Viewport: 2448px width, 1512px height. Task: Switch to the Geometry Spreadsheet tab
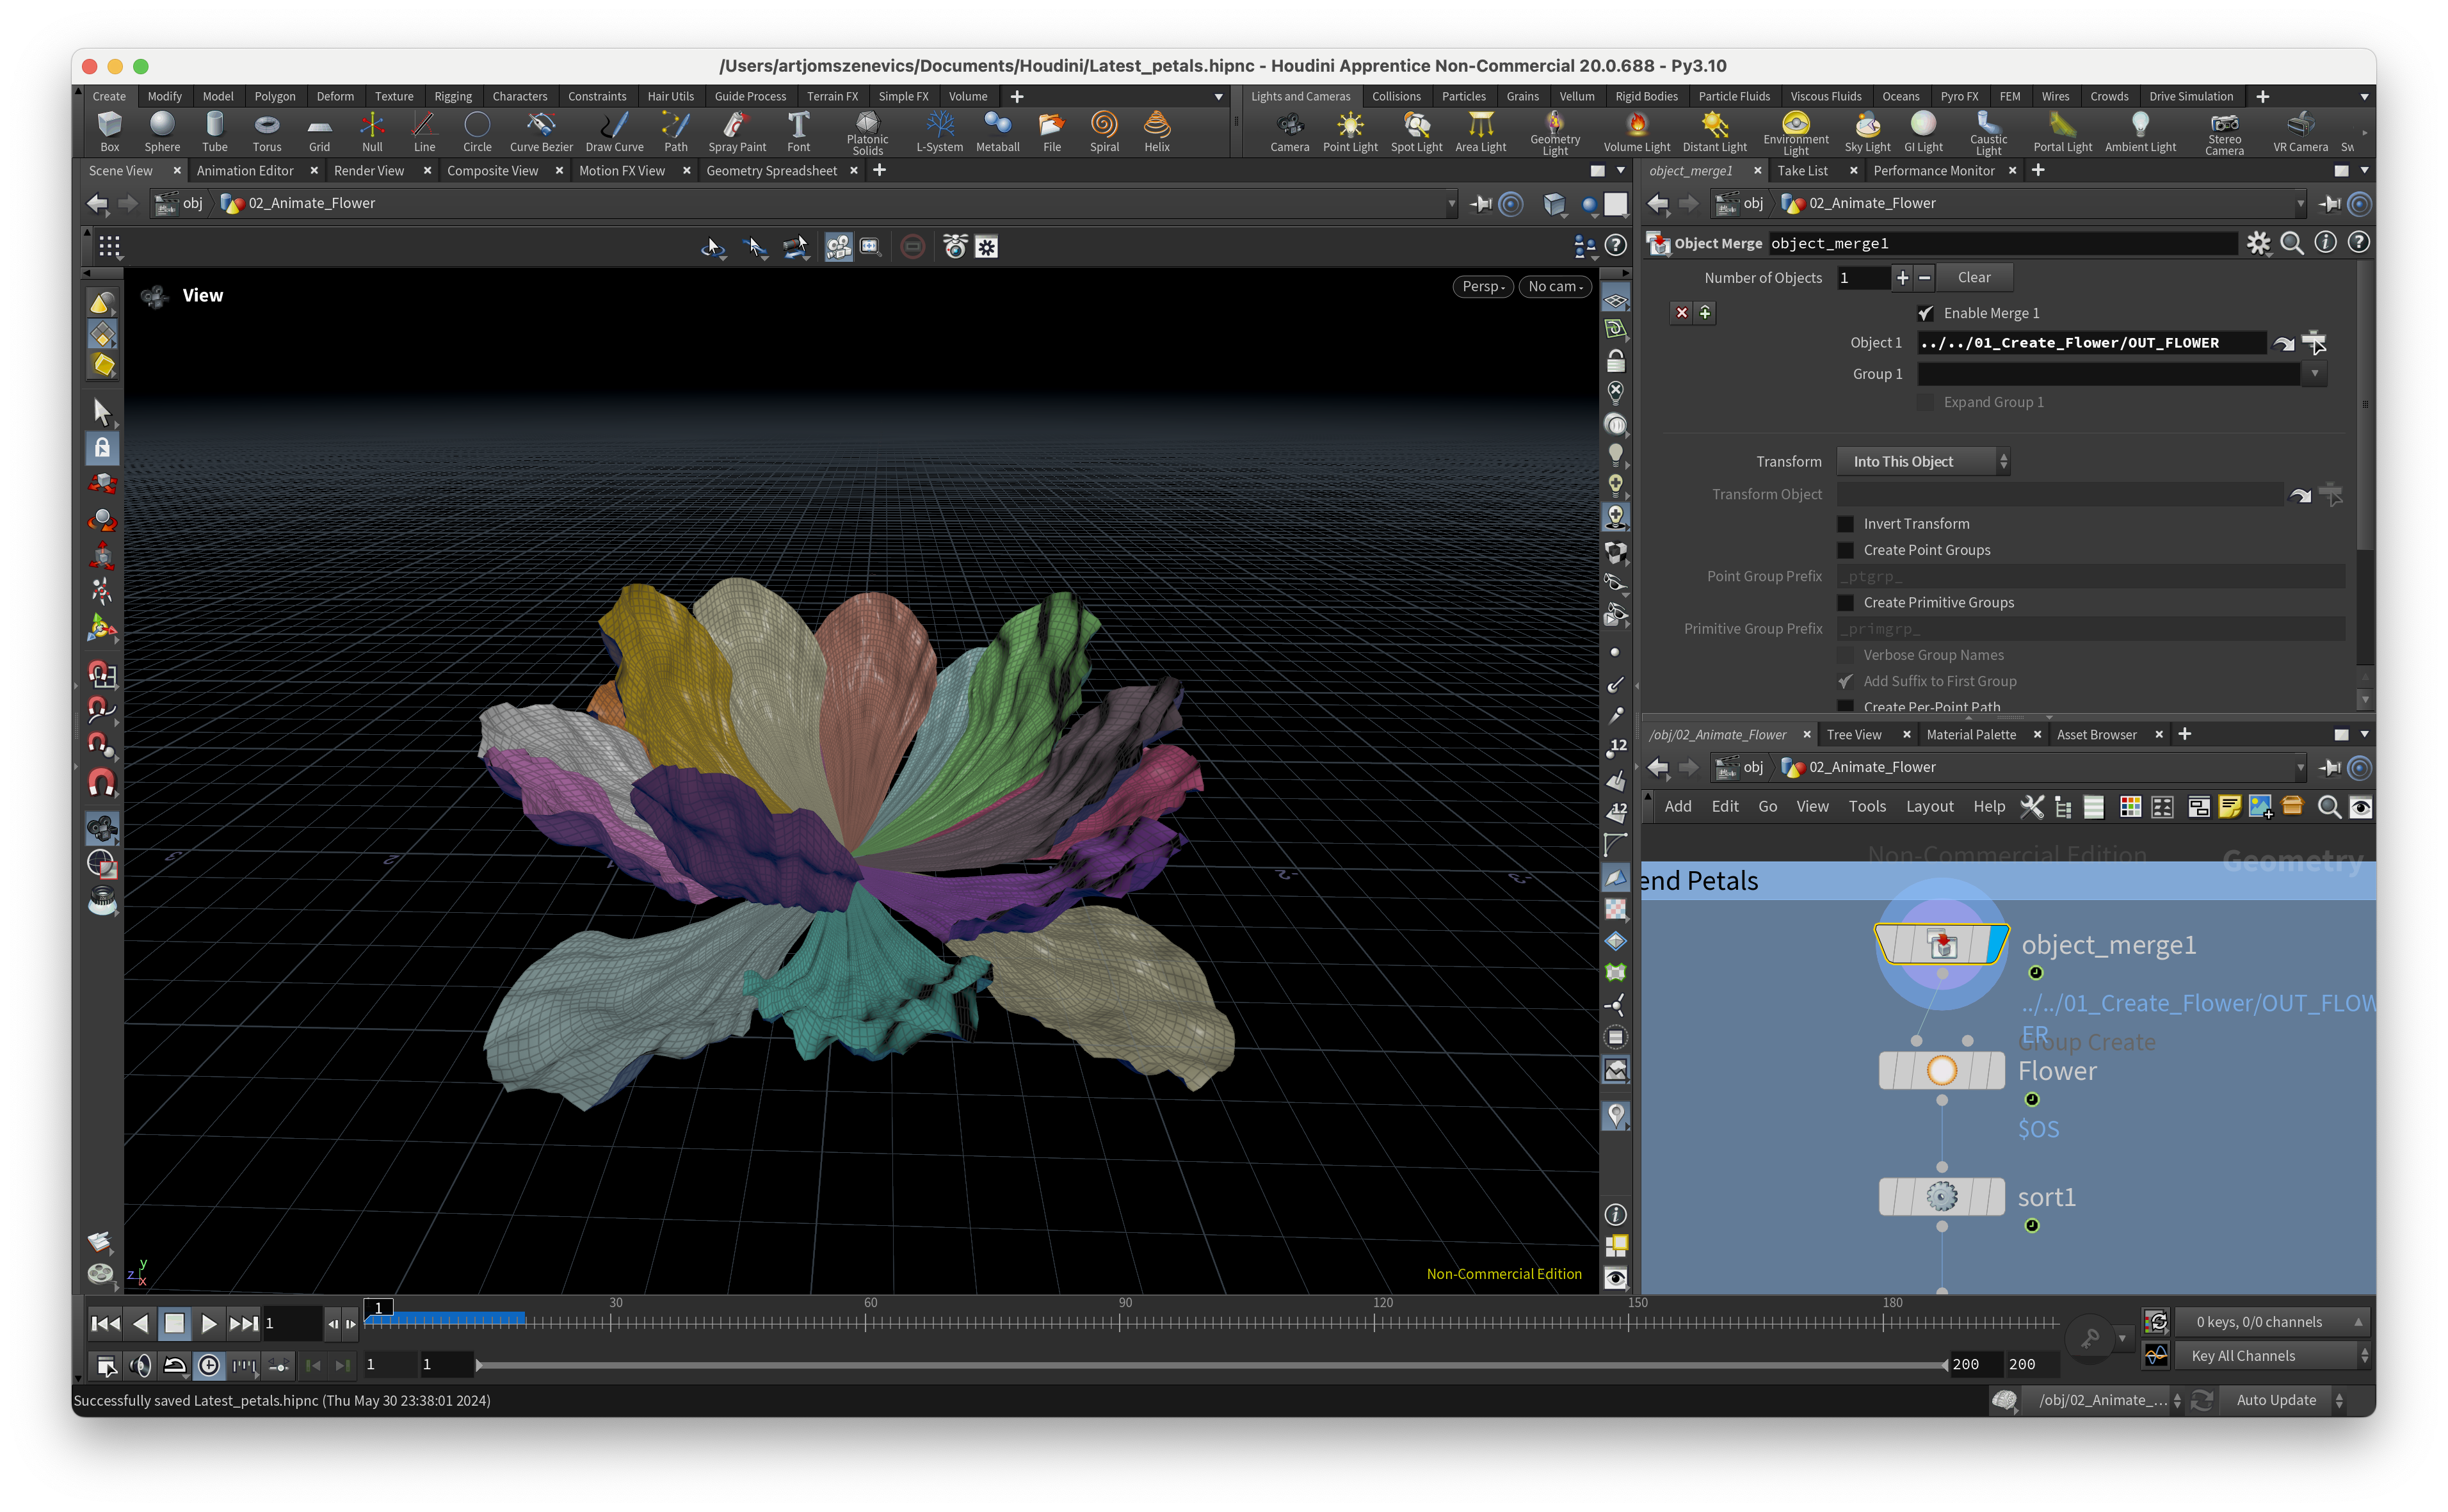[771, 171]
